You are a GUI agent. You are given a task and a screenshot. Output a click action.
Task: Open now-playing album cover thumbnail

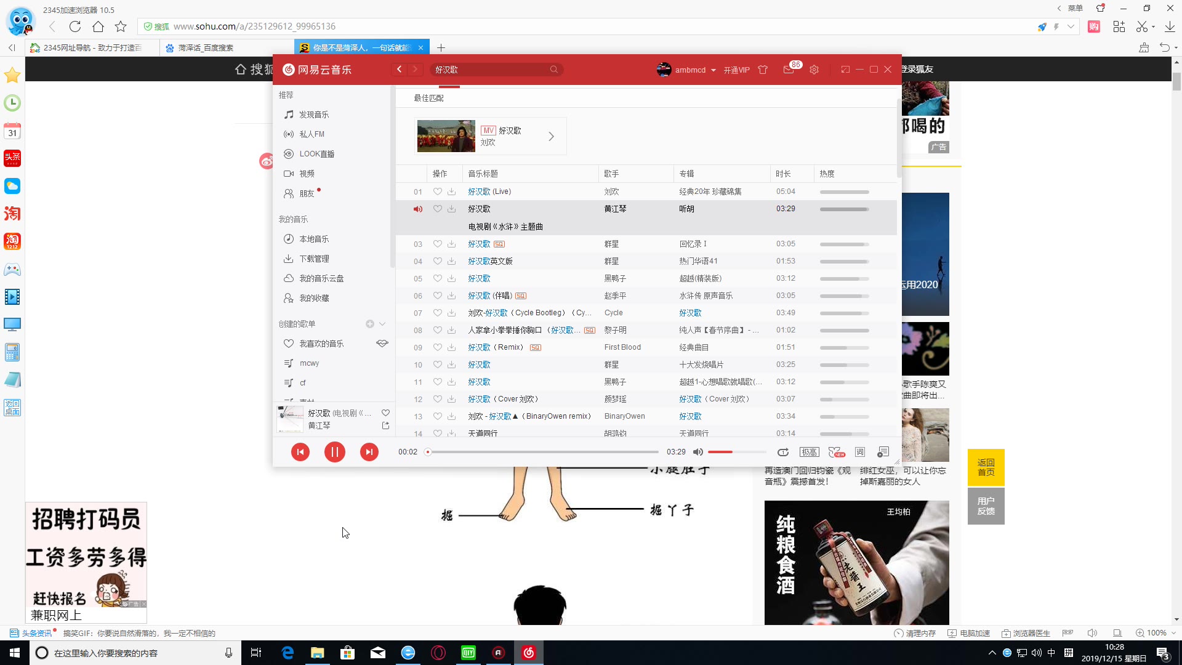coord(290,419)
